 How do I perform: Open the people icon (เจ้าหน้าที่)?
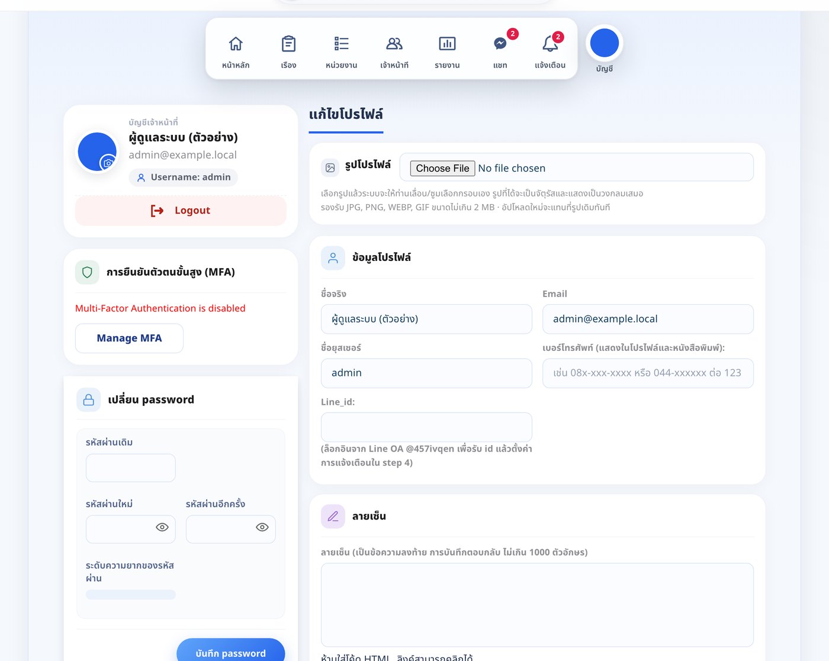(x=394, y=44)
